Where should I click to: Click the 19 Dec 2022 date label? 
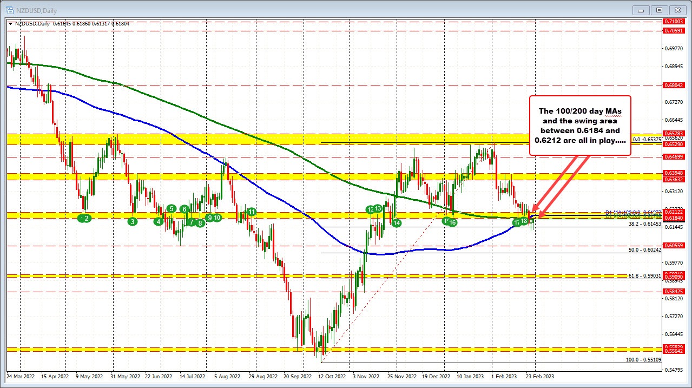(x=436, y=376)
